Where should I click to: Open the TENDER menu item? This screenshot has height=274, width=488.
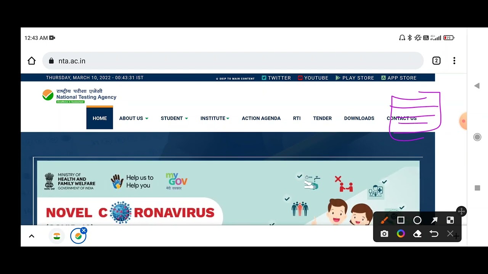point(323,118)
